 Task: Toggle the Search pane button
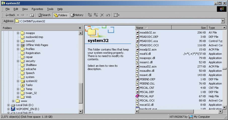[44, 15]
